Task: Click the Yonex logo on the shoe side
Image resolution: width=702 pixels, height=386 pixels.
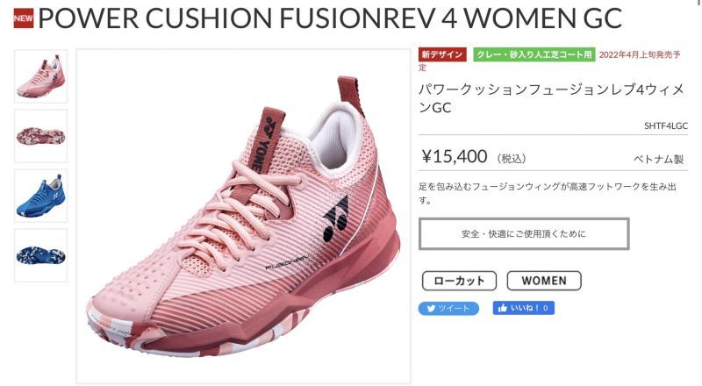Action: pos(336,218)
